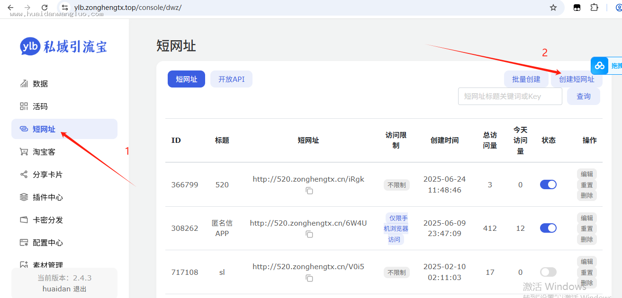Click 查询 search button
This screenshot has width=622, height=298.
pos(584,96)
